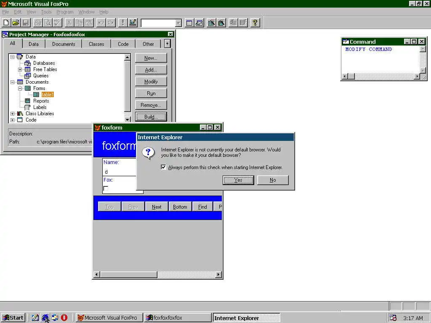Open the Tools menu
This screenshot has width=431, height=323.
click(x=46, y=12)
